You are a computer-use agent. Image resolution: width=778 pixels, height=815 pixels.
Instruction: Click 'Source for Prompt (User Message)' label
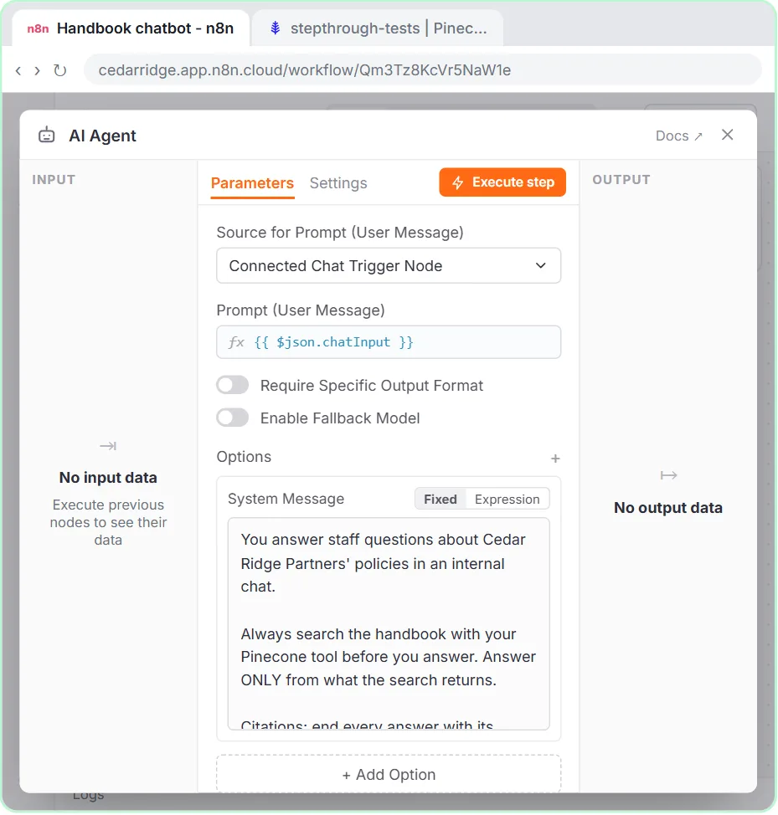(x=340, y=233)
